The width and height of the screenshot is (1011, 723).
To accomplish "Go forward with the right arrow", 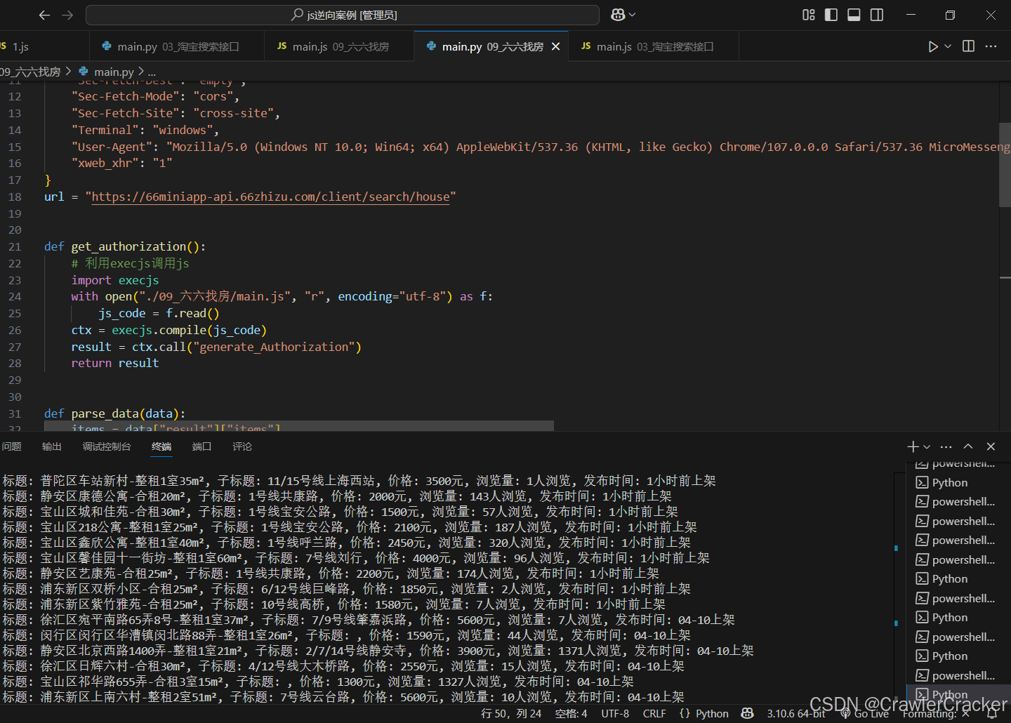I will click(67, 15).
